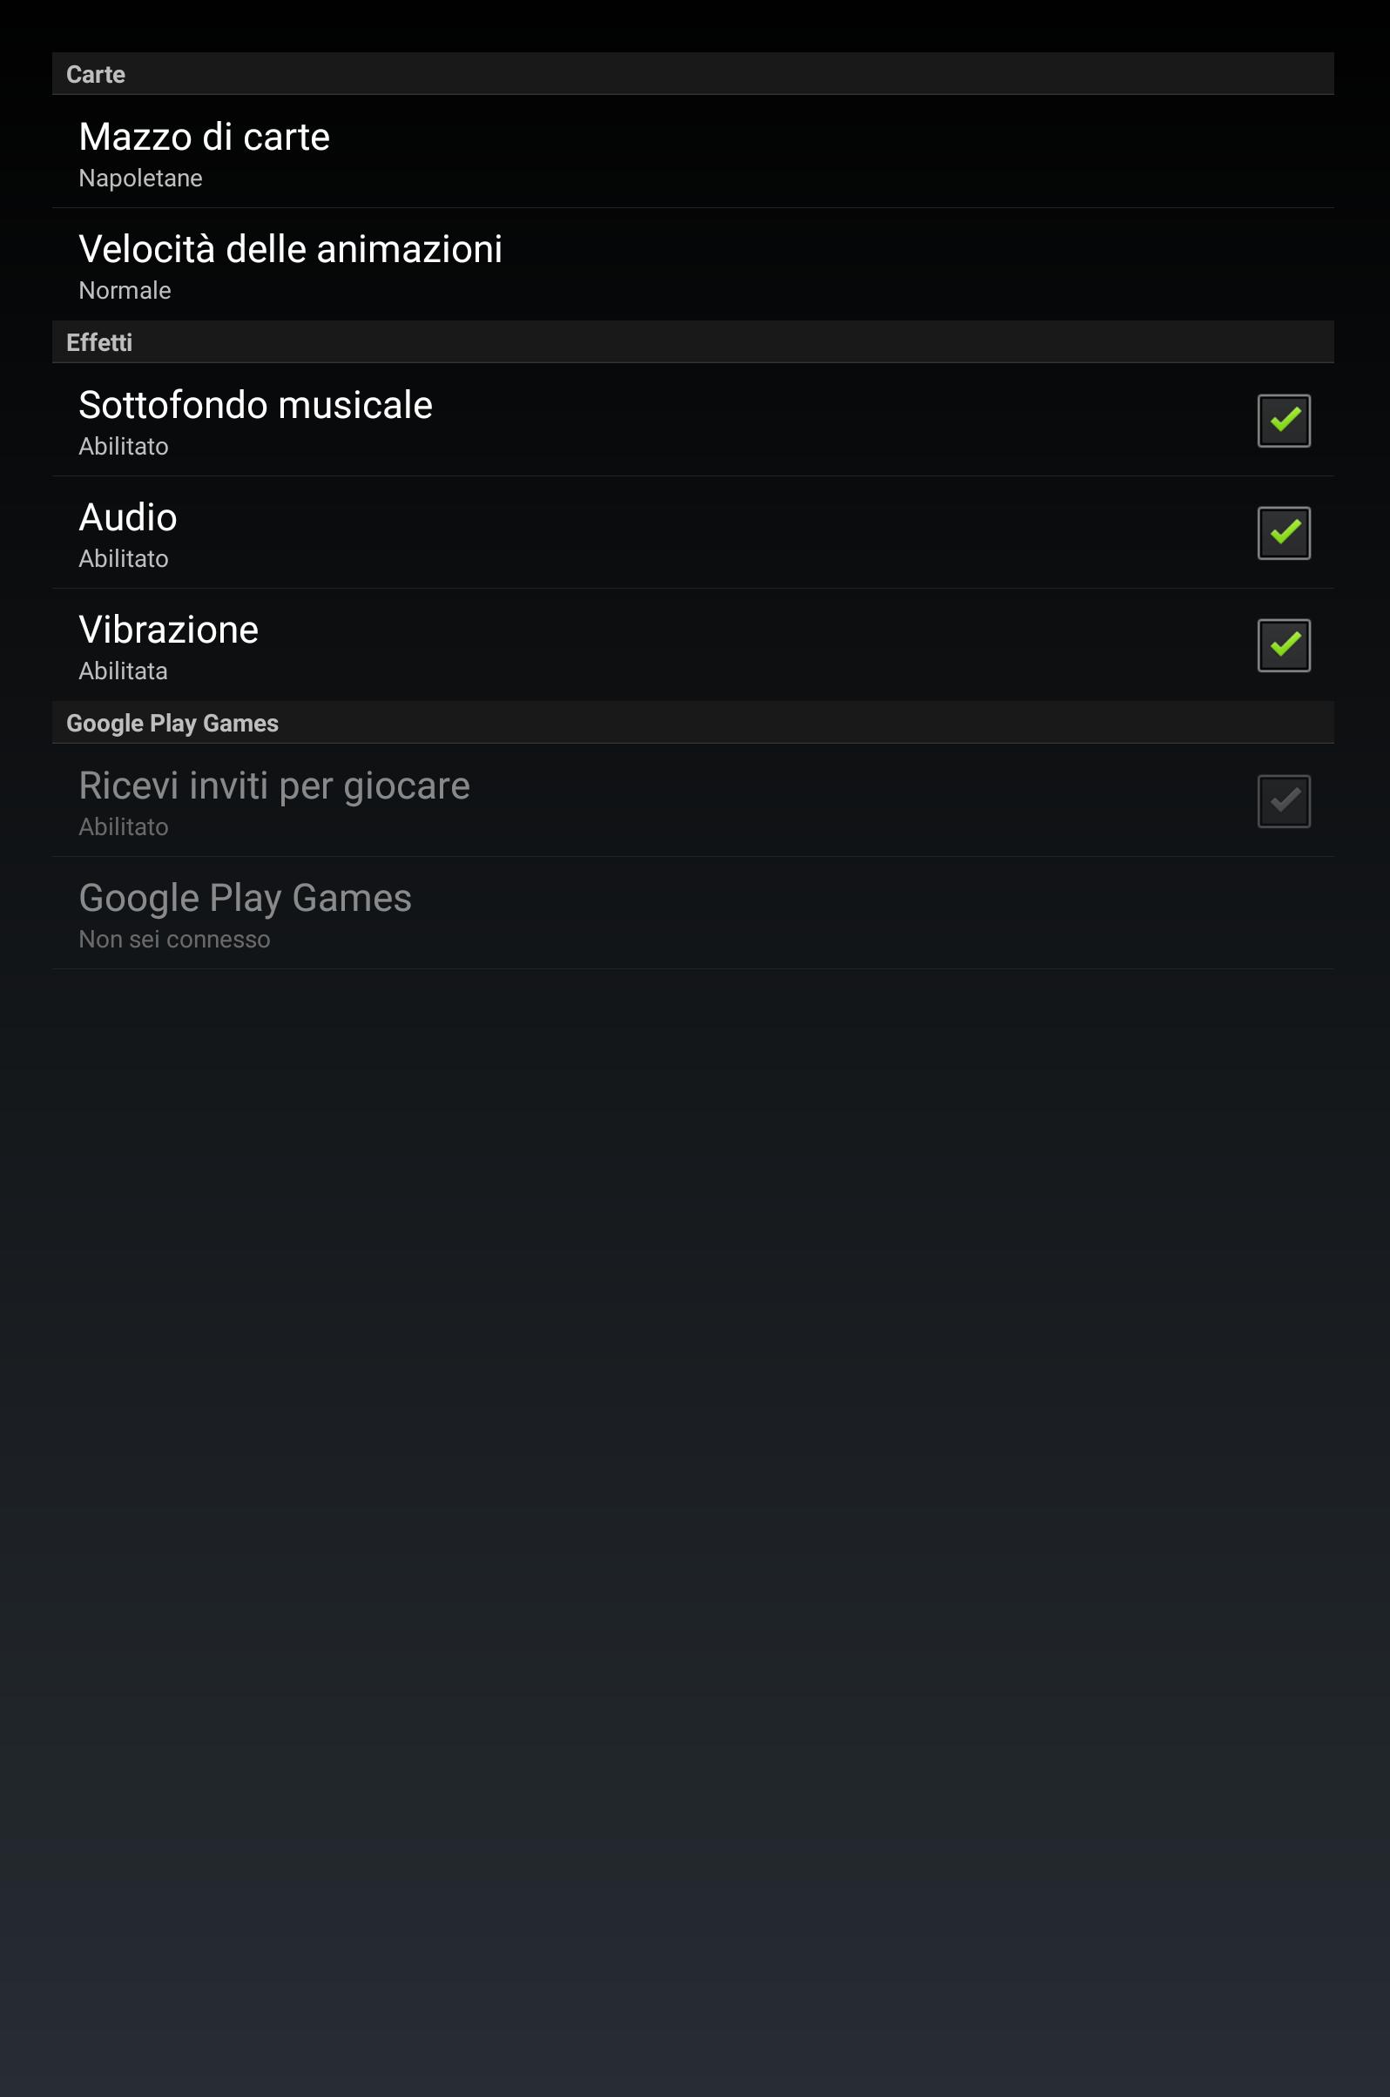The height and width of the screenshot is (2097, 1390).
Task: Click the Non sei connesso status text
Action: click(175, 940)
